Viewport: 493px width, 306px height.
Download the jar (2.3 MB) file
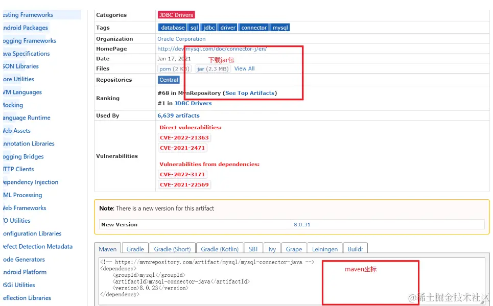(213, 68)
